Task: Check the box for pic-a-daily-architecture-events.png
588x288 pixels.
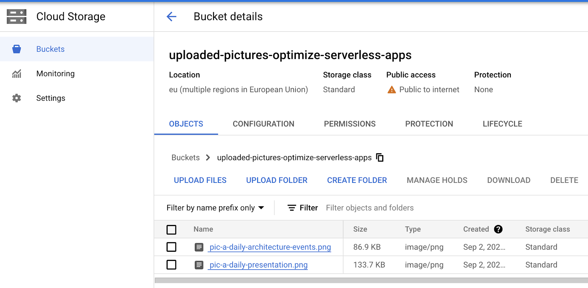Action: click(171, 247)
